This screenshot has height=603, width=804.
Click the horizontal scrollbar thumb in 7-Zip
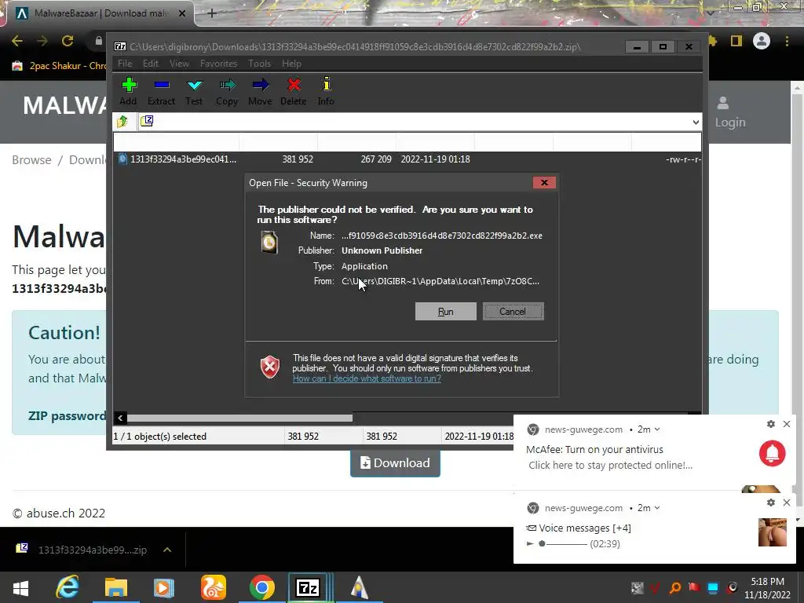click(240, 418)
